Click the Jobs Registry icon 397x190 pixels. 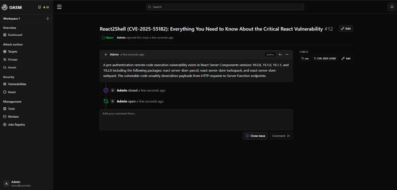[x=5, y=124]
